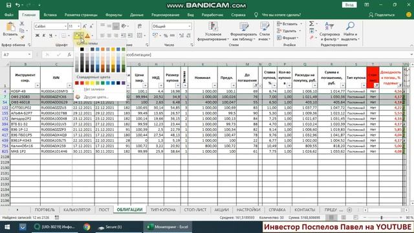
Task: Open the Файл menu tab
Action: pos(8,15)
